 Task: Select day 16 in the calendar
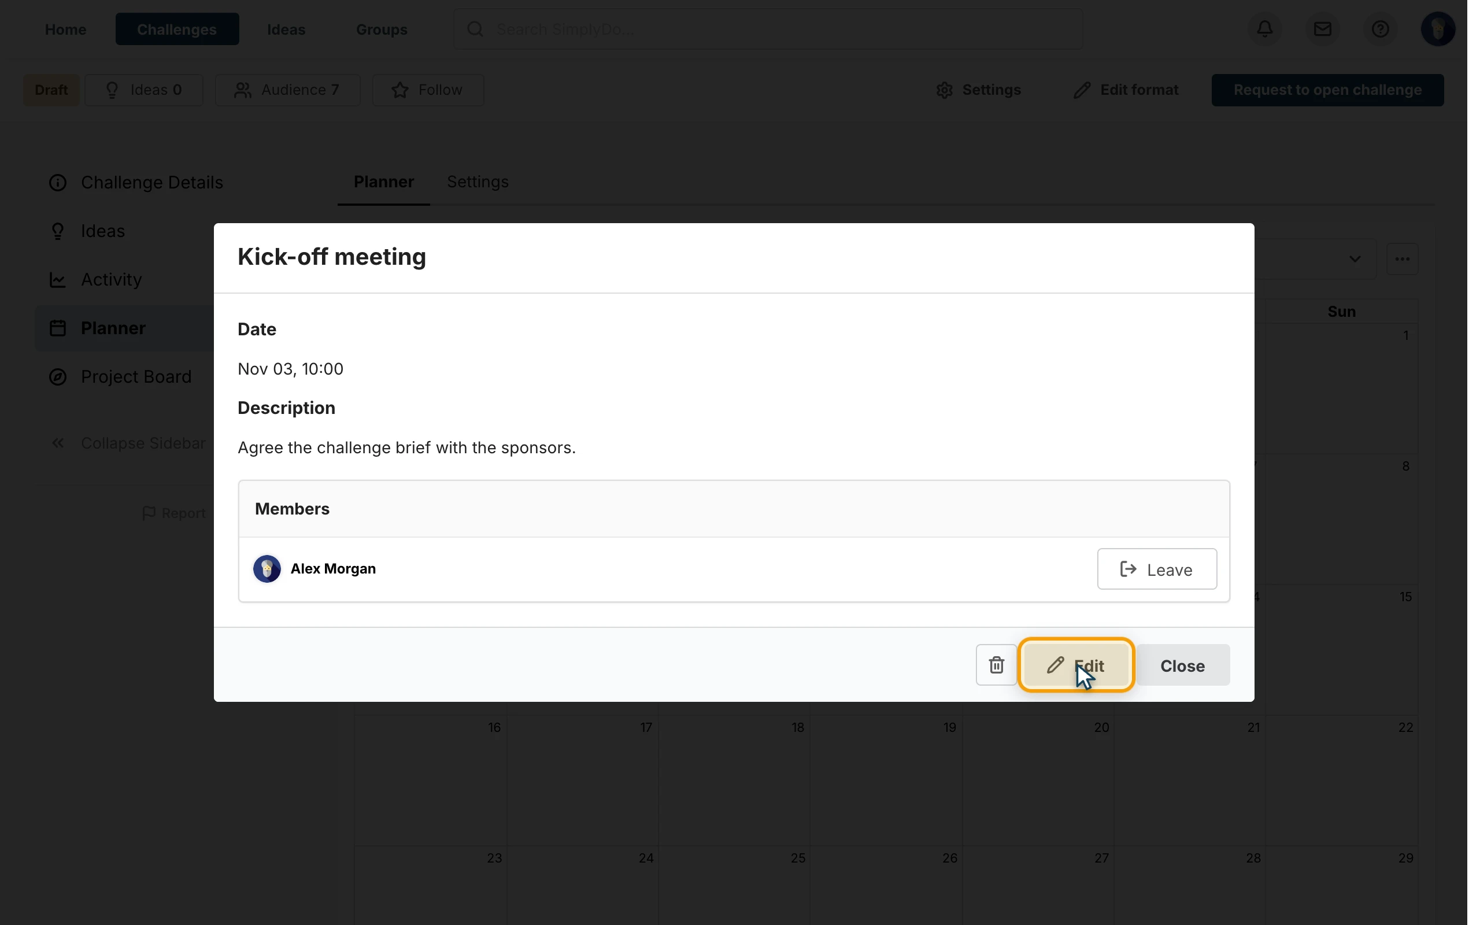pos(430,780)
